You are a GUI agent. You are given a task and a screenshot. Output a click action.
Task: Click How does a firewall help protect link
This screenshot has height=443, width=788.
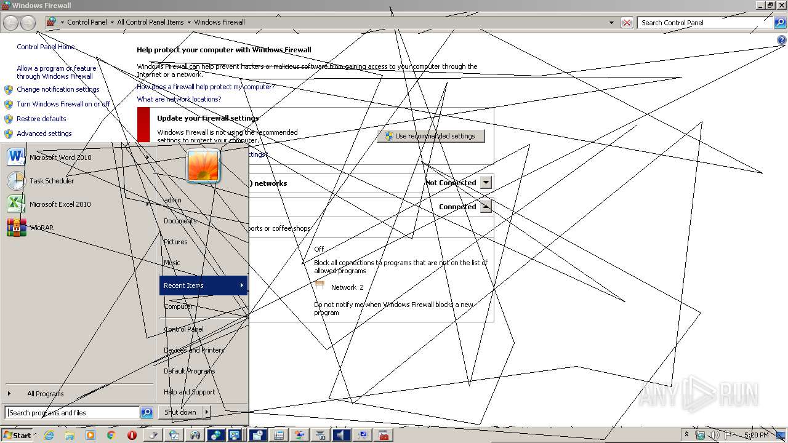(x=206, y=87)
